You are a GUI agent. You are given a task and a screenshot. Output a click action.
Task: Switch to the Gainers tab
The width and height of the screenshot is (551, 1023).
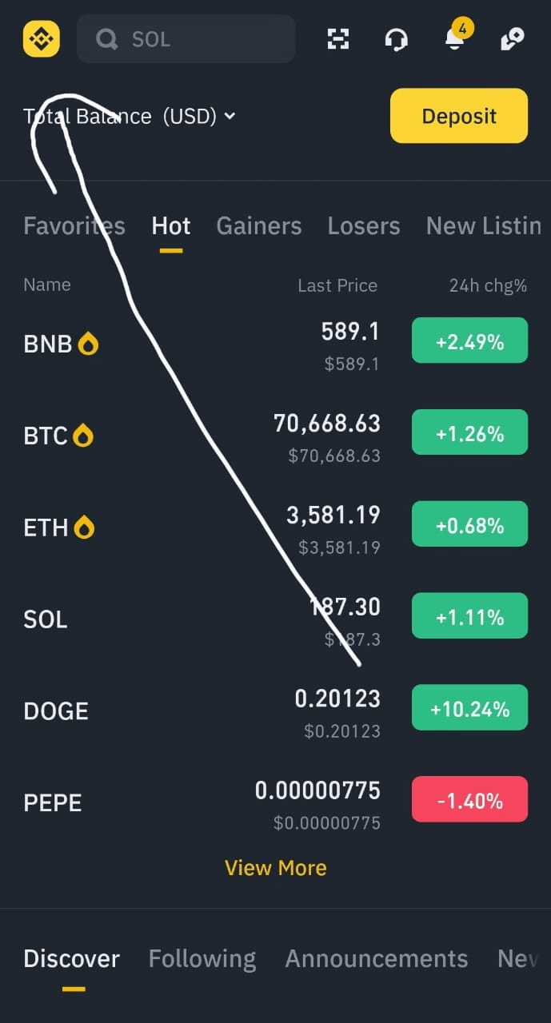point(259,226)
